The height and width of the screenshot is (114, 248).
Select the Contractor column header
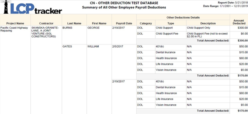46,24
